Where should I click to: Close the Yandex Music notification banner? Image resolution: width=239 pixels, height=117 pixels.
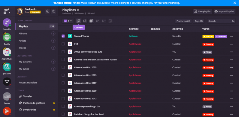[x=234, y=3]
